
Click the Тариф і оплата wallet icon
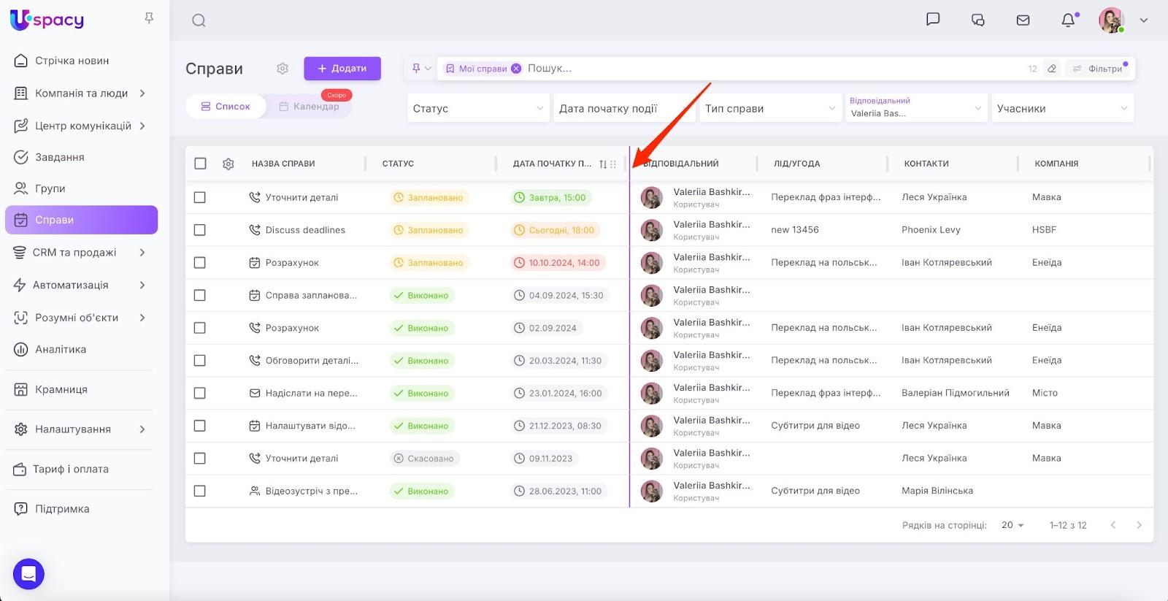20,469
